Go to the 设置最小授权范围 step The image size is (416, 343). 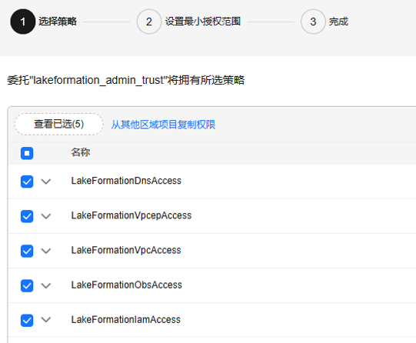[203, 22]
